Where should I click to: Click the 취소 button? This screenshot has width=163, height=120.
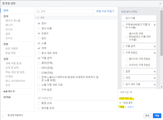147,116
